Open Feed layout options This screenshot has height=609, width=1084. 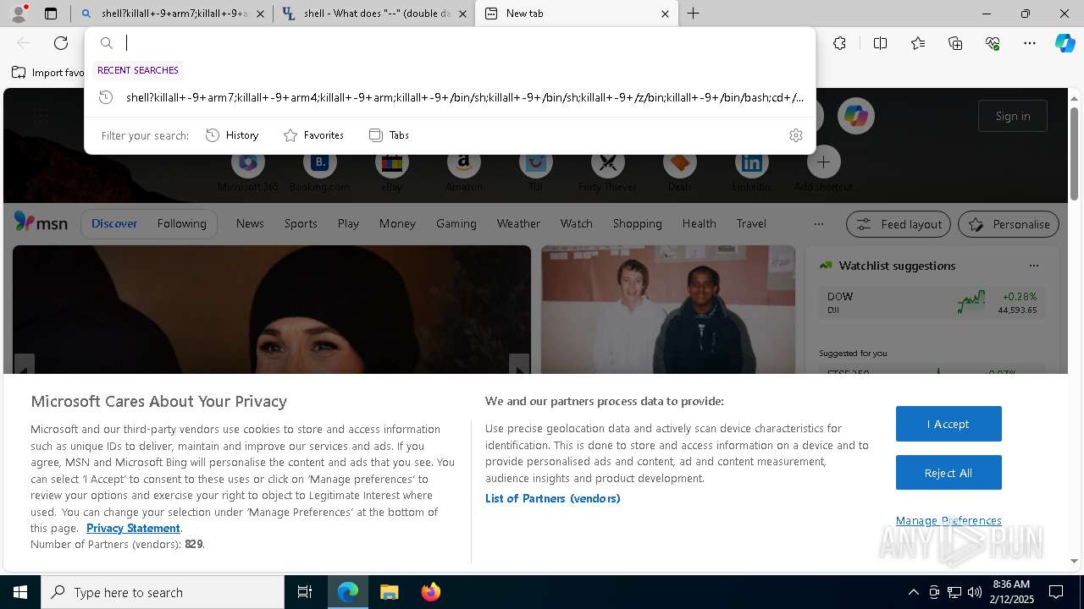click(899, 224)
